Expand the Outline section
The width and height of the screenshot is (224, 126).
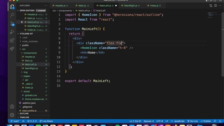tap(33, 113)
